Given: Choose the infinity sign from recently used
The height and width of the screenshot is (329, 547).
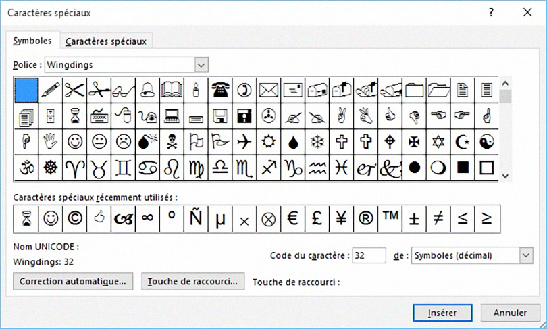Looking at the screenshot, I should 147,218.
